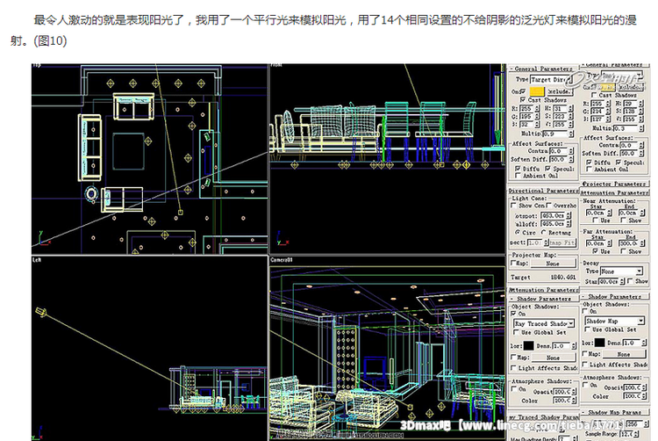Click the Target 1840.461 distance value
This screenshot has width=658, height=441.
pyautogui.click(x=562, y=278)
